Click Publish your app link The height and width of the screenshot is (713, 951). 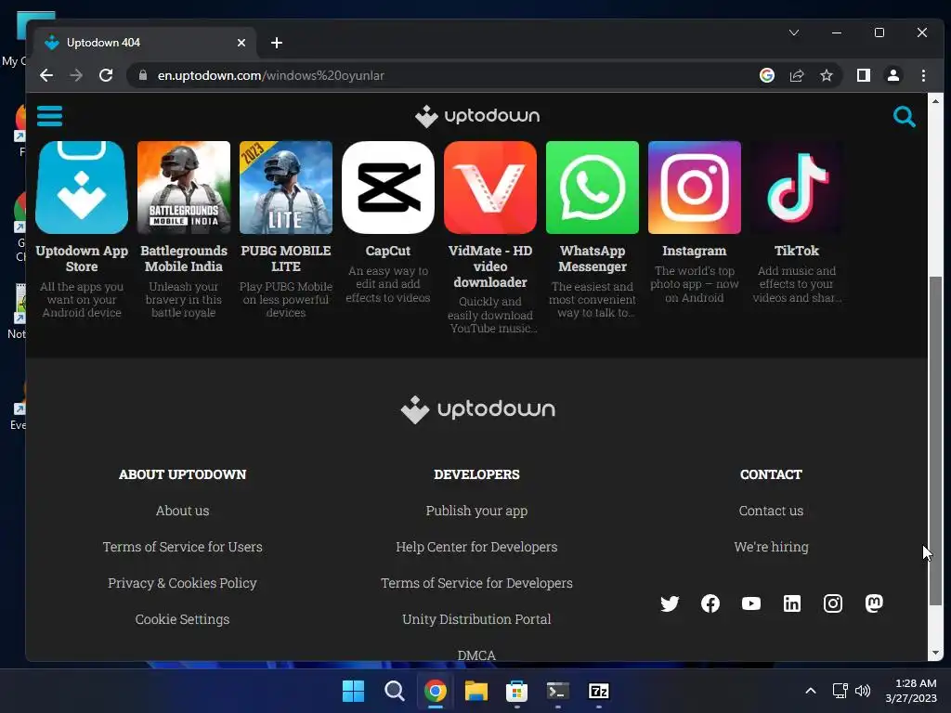point(476,512)
